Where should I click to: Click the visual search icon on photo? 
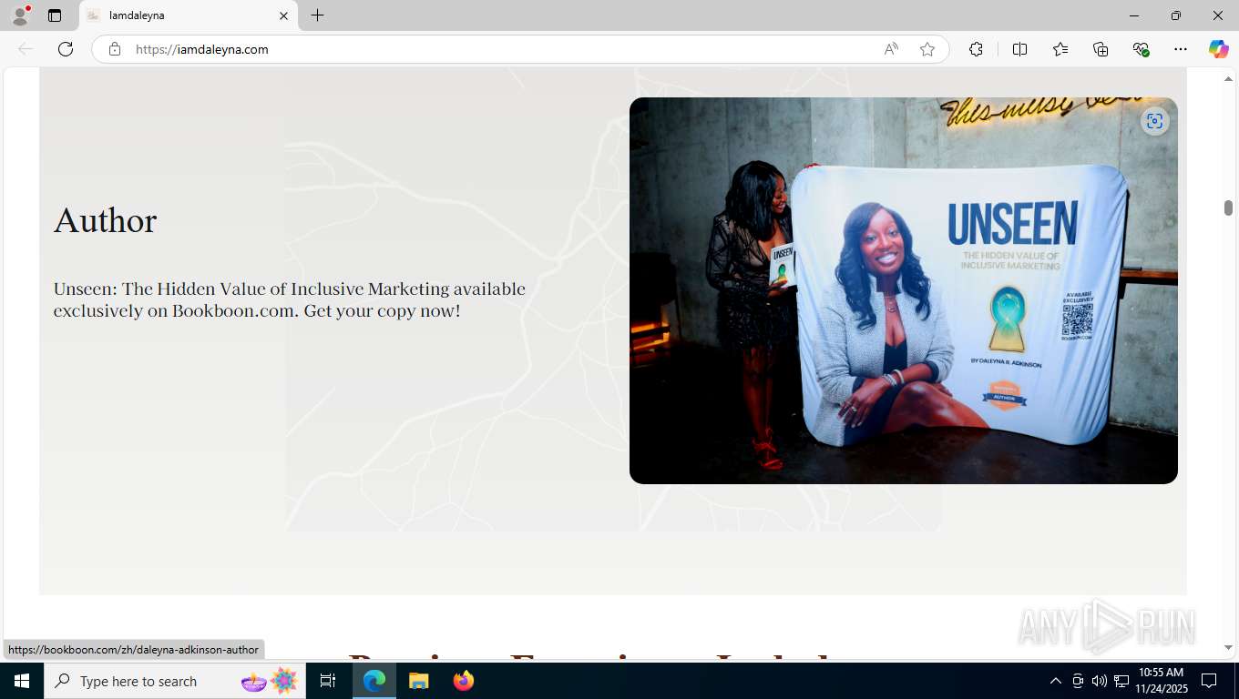(x=1155, y=121)
